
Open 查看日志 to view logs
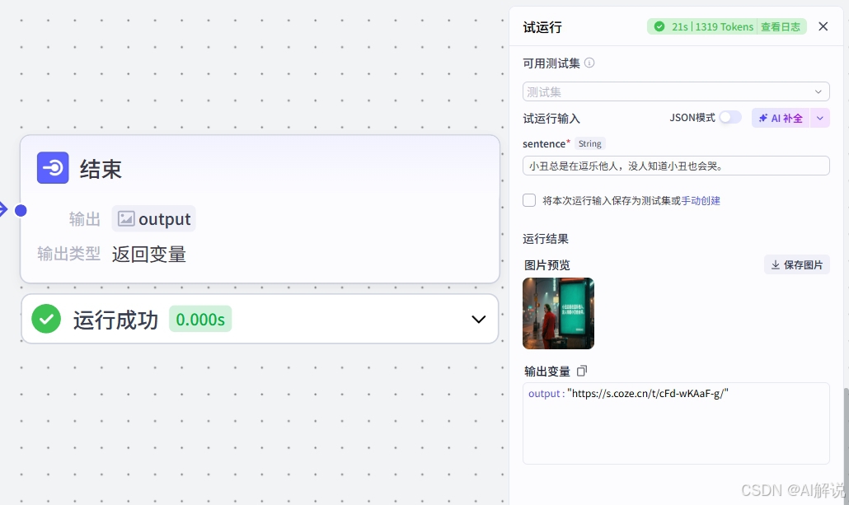click(x=780, y=26)
